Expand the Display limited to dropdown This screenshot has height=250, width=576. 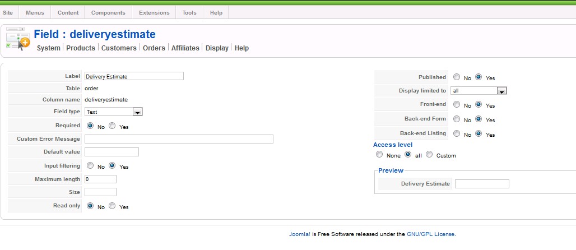501,91
